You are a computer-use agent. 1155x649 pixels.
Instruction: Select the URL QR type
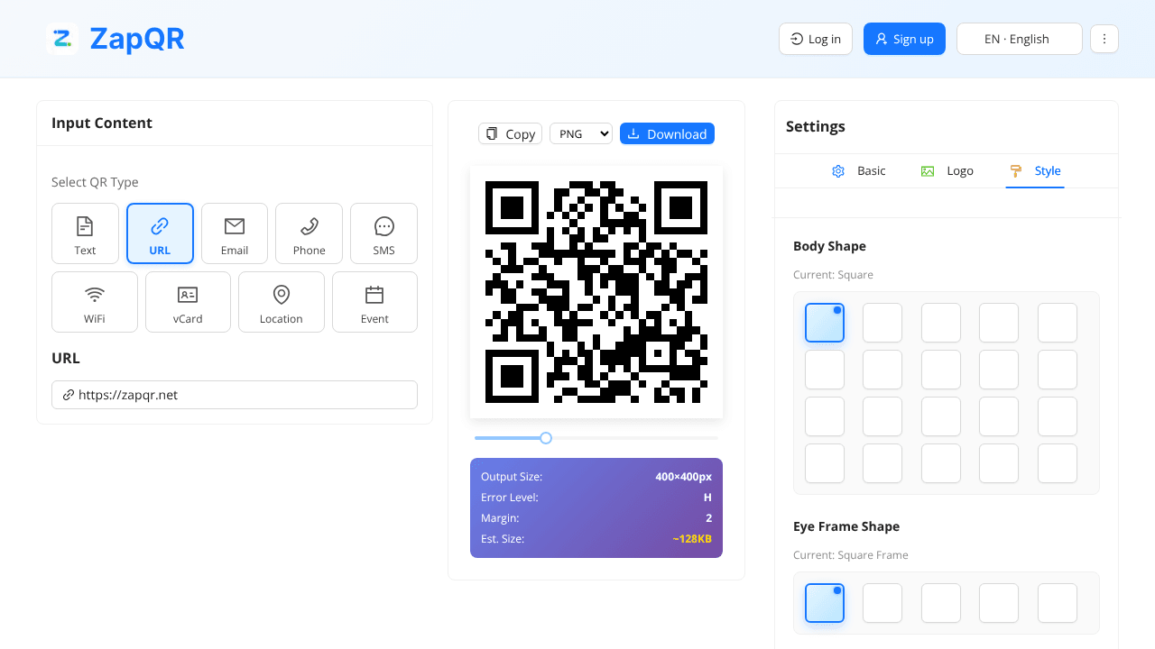[x=160, y=233]
